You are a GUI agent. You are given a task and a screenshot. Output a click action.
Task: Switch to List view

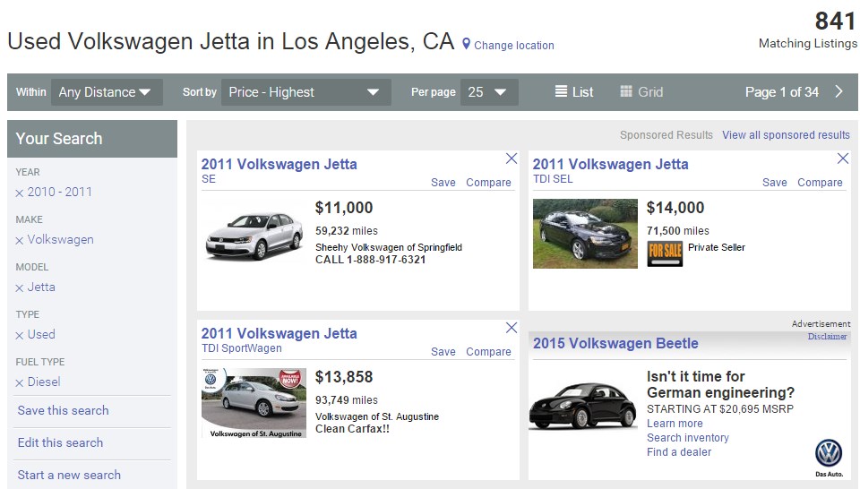(574, 92)
